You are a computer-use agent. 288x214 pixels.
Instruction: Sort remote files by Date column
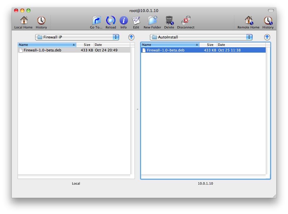[x=241, y=45]
